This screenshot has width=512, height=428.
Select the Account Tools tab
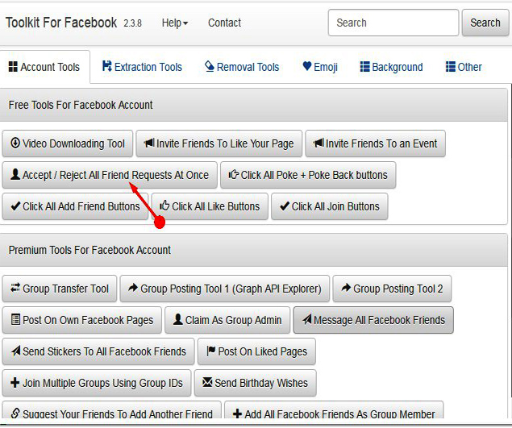[x=44, y=67]
